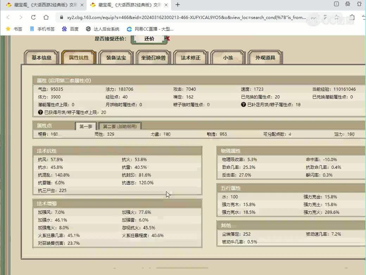Click help icon beside 已补足月饼/粽子属性点
Image resolution: width=366 pixels, height=275 pixels.
coord(243,104)
